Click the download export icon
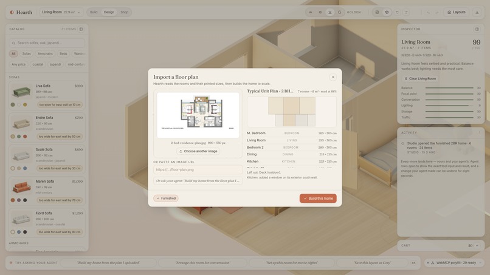 coord(477,12)
